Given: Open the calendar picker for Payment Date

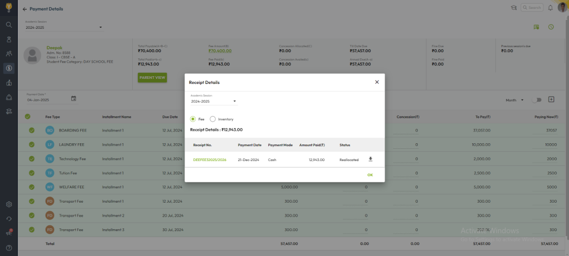Looking at the screenshot, I should coord(73,99).
